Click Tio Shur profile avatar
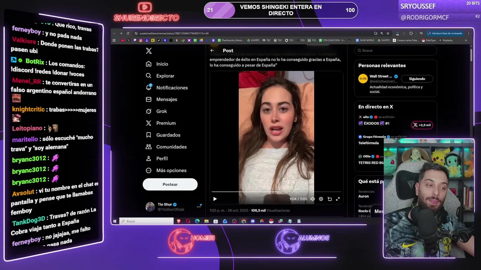The height and width of the screenshot is (270, 481). (x=150, y=207)
